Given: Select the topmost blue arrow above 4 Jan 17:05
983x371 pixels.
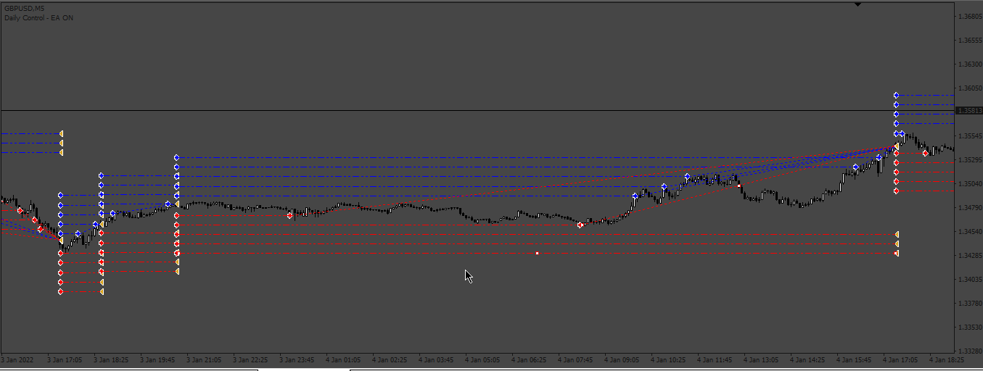Looking at the screenshot, I should 896,95.
